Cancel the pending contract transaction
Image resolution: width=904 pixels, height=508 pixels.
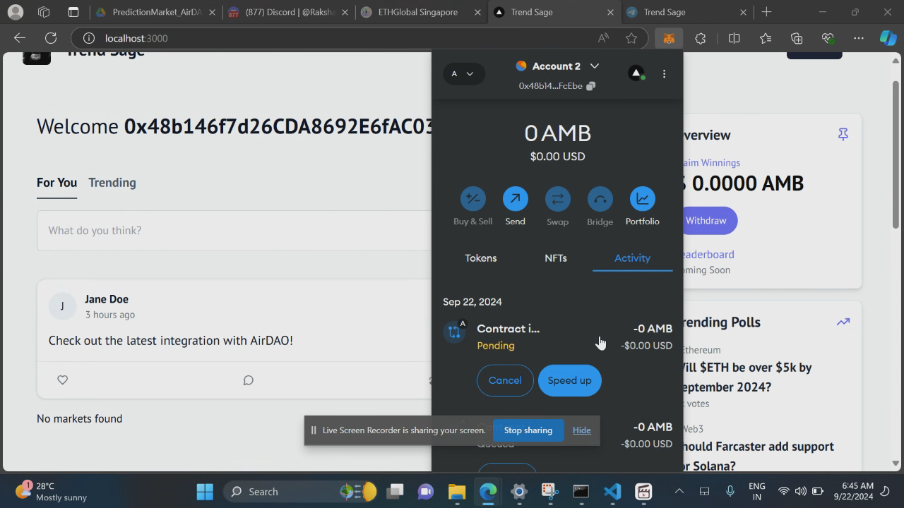(505, 380)
